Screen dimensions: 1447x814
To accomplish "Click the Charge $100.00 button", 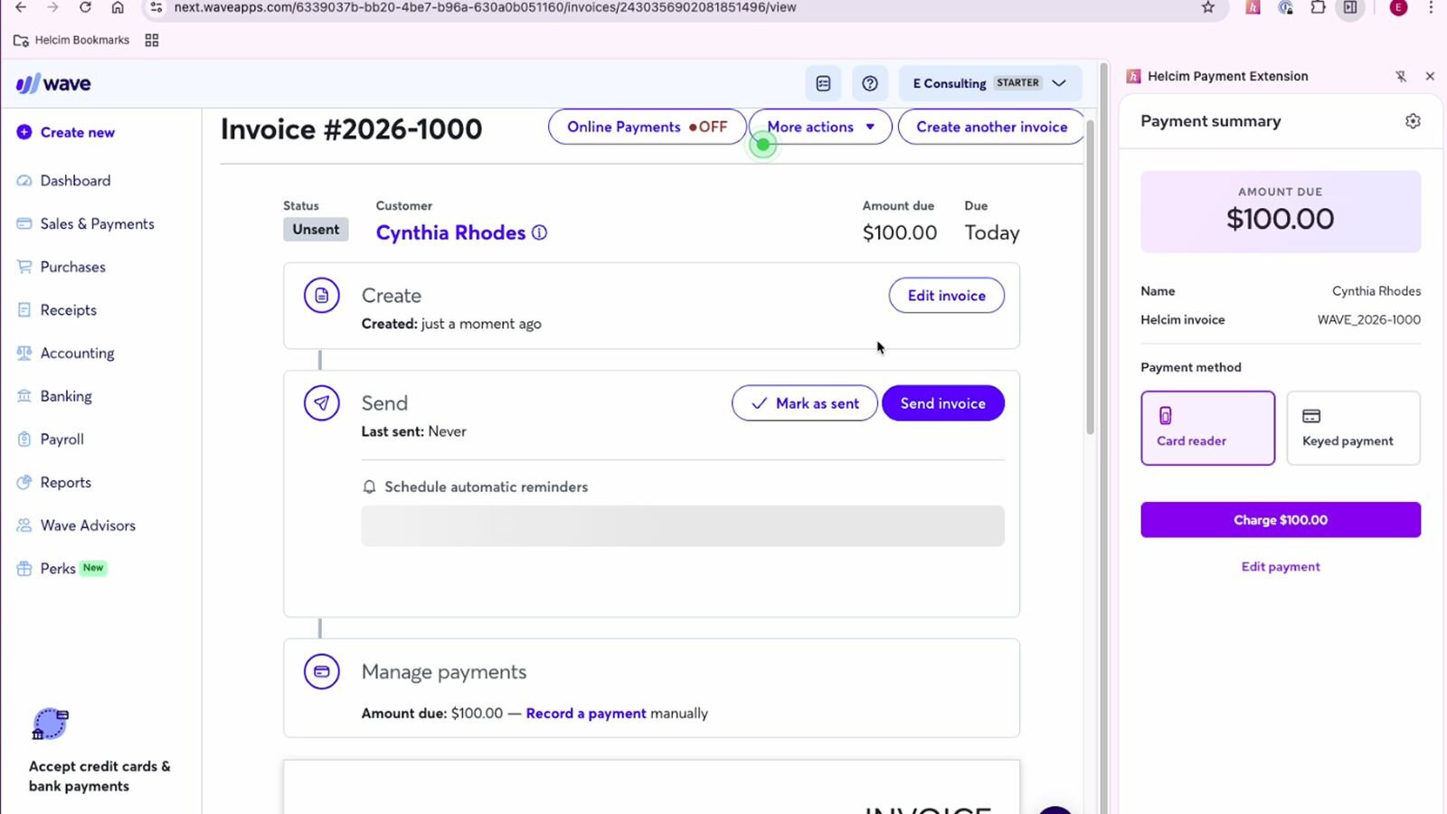I will [x=1280, y=520].
